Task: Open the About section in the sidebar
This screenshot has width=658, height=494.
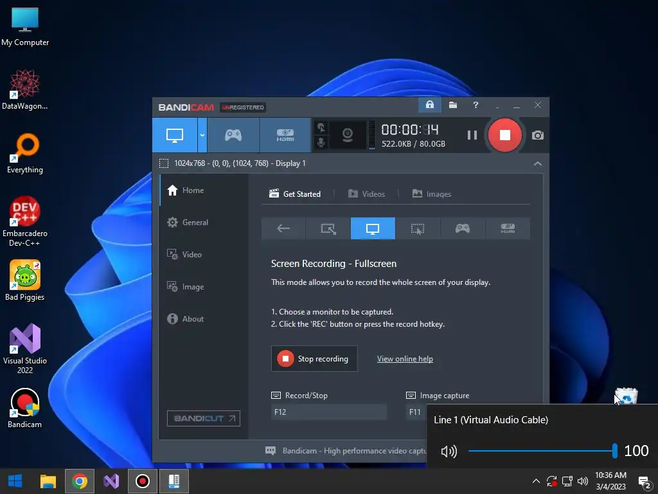Action: 204,319
